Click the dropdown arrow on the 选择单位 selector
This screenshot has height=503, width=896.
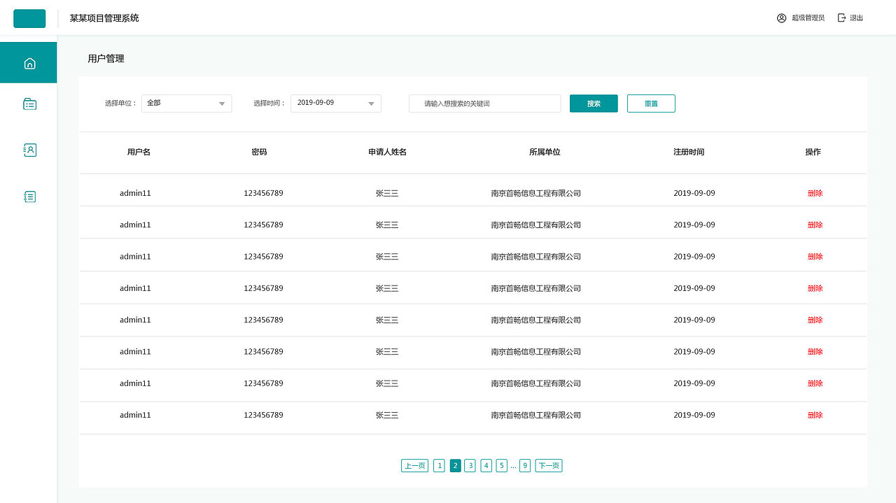[x=222, y=103]
